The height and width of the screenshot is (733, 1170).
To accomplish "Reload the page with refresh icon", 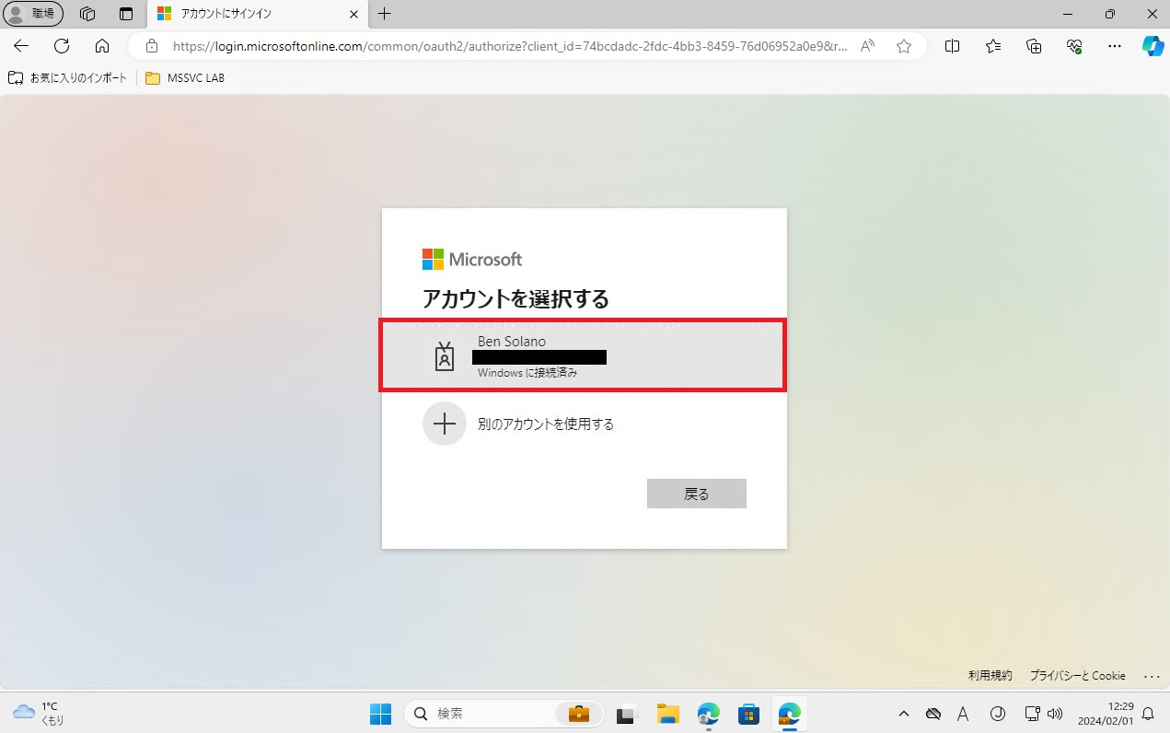I will (62, 46).
